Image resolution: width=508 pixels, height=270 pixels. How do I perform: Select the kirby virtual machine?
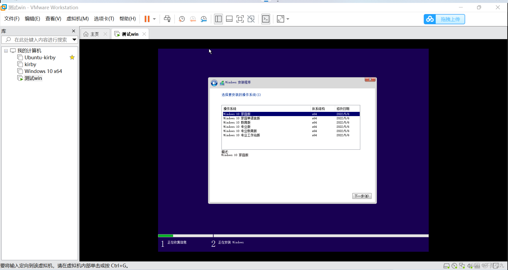tap(30, 64)
